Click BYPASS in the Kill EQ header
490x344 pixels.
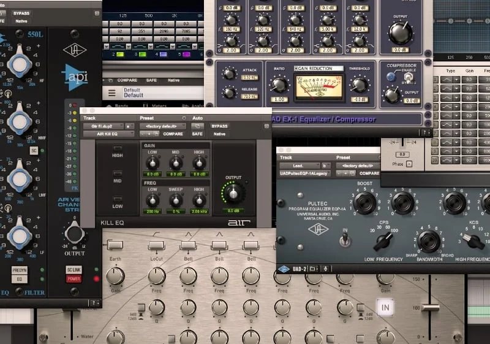pos(219,126)
